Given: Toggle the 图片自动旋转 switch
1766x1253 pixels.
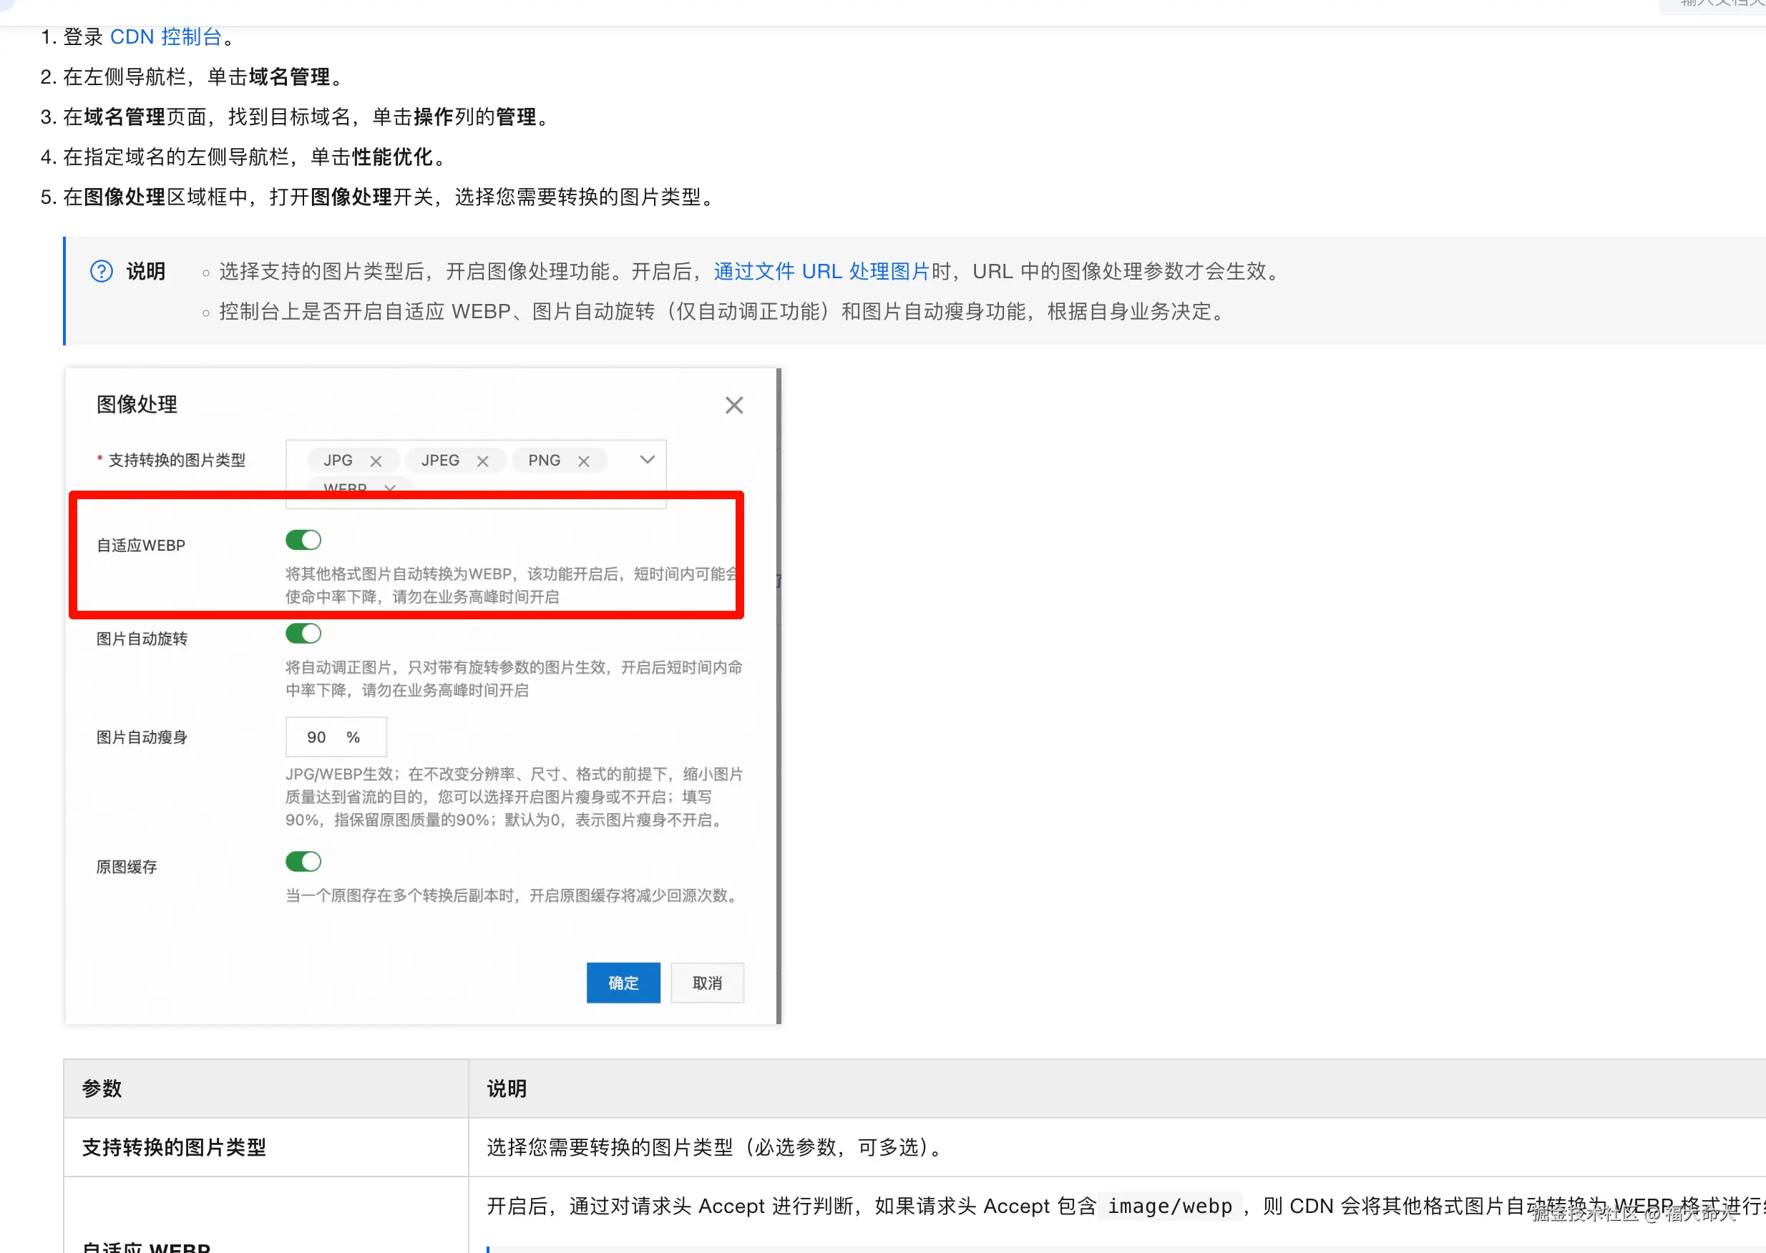Looking at the screenshot, I should 303,634.
